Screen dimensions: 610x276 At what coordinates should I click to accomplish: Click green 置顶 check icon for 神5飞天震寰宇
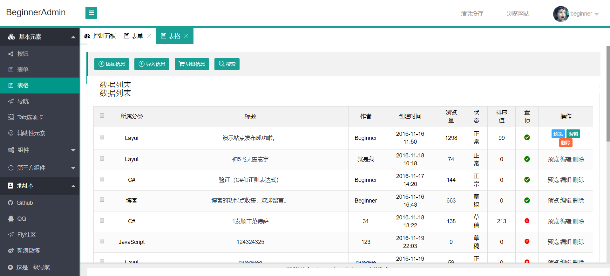tap(527, 159)
